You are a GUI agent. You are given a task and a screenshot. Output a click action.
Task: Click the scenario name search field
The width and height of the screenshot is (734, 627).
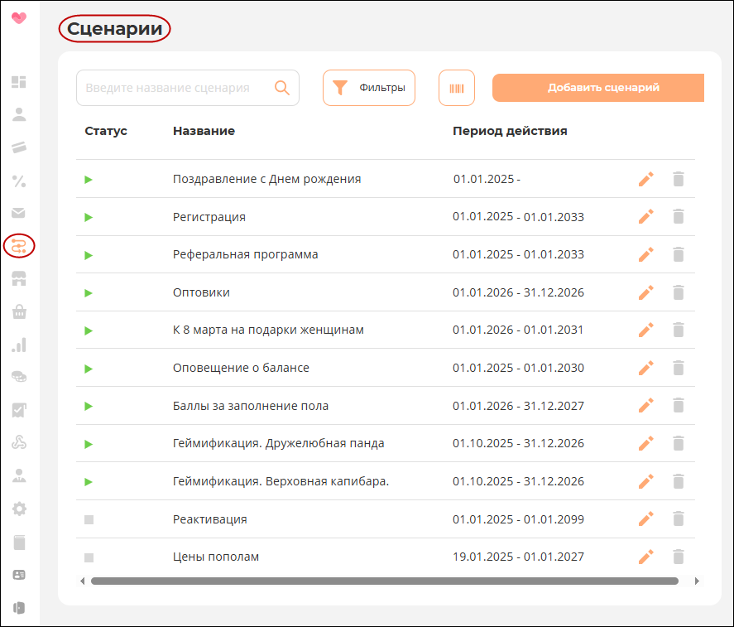click(x=188, y=88)
